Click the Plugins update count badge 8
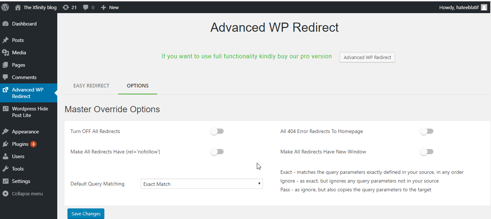Screen dimensions: 491x219 click(x=33, y=144)
